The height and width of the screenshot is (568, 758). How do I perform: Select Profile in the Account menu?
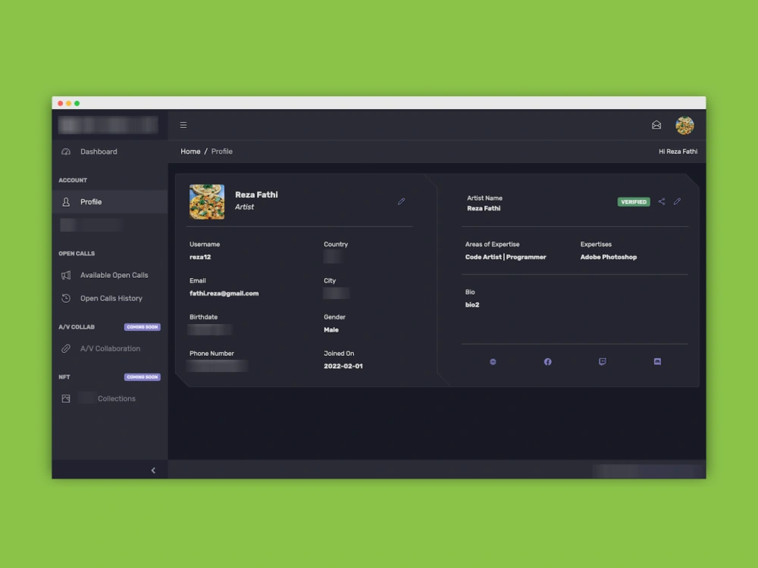point(91,201)
